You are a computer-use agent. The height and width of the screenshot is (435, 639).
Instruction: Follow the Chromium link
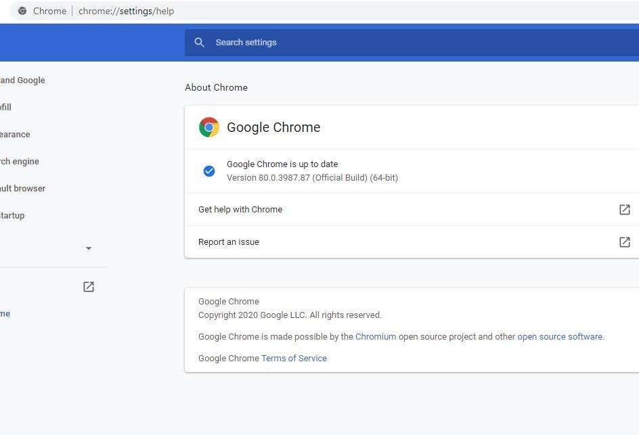376,336
